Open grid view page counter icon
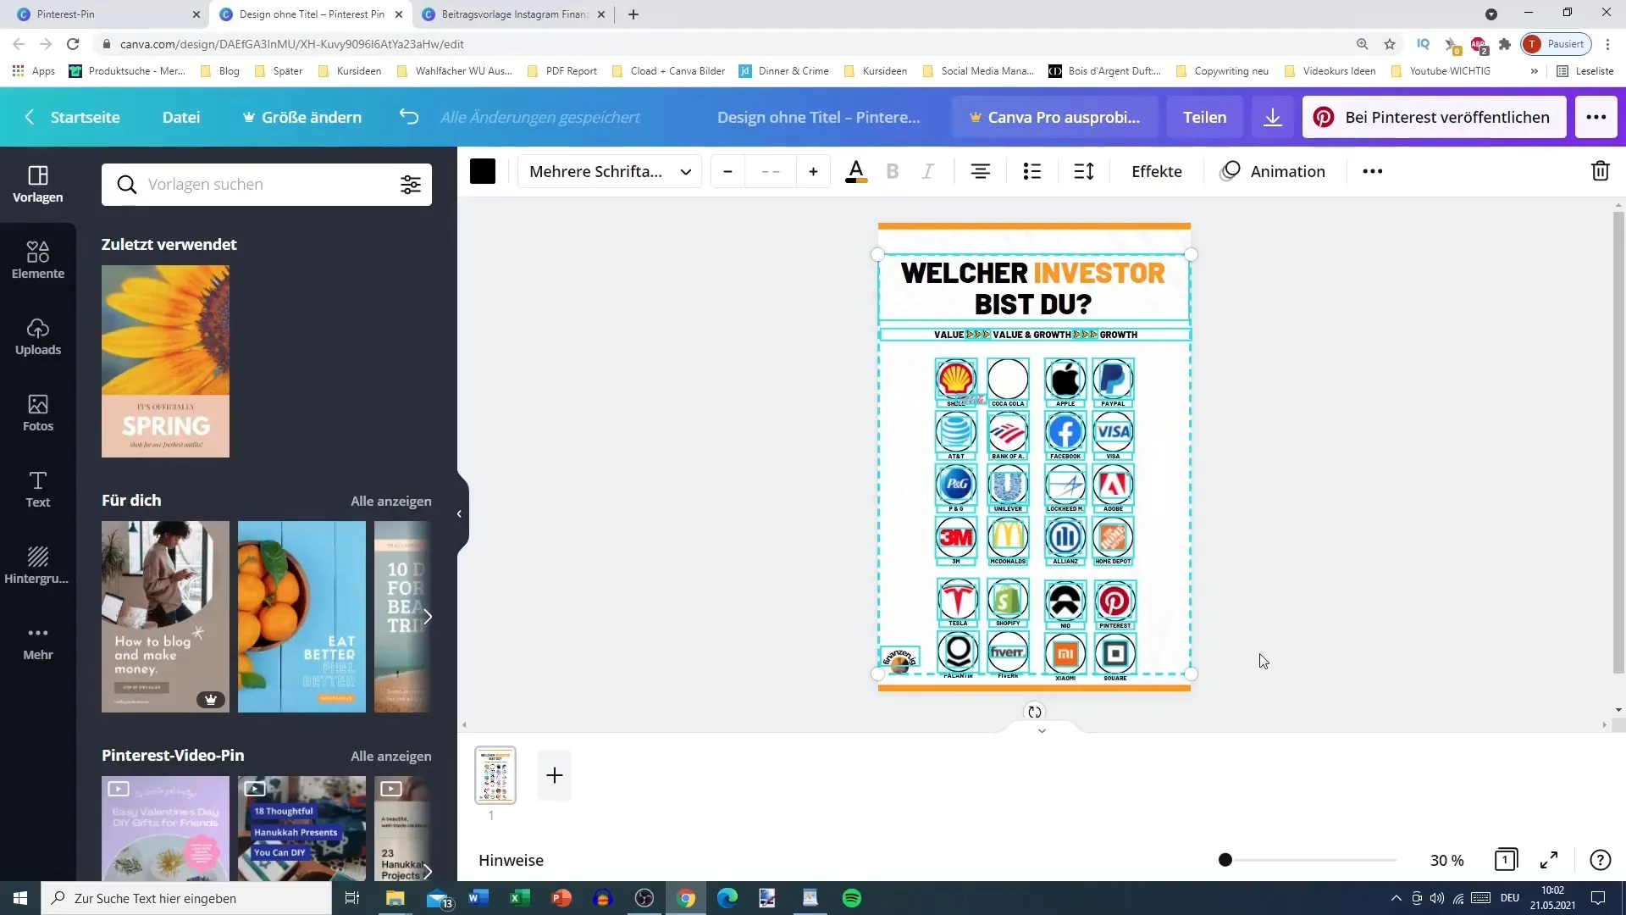 coord(1506,860)
